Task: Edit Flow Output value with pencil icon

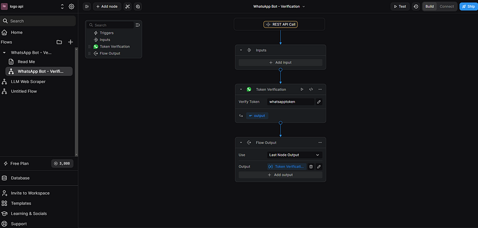Action: pyautogui.click(x=319, y=167)
